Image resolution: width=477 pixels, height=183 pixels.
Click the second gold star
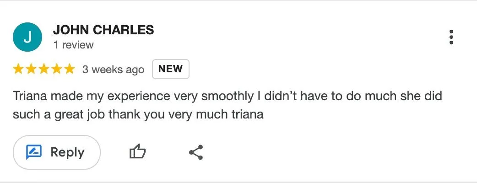point(31,69)
